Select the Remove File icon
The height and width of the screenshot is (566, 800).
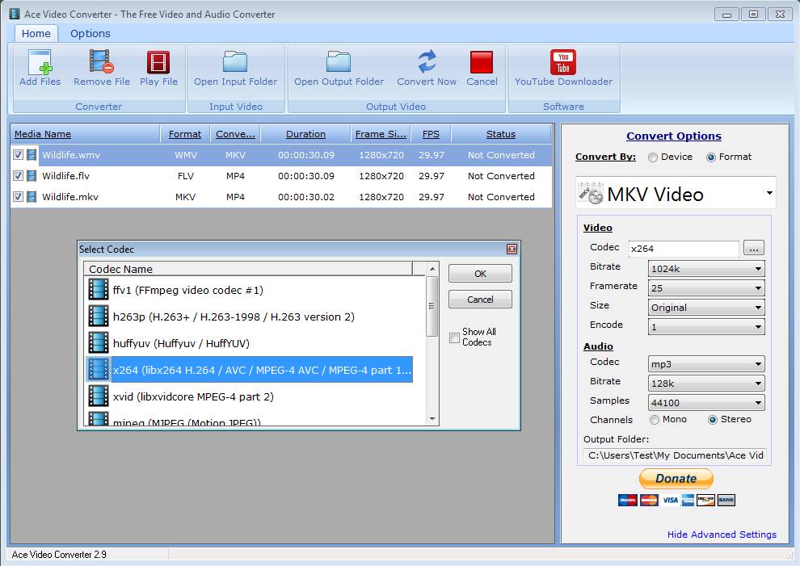(101, 65)
